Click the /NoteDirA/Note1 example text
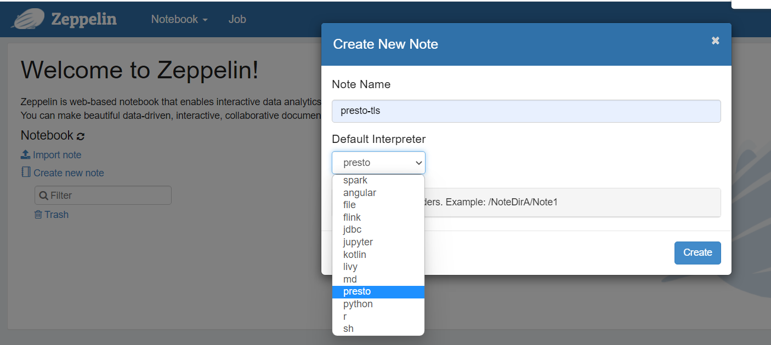 tap(523, 202)
